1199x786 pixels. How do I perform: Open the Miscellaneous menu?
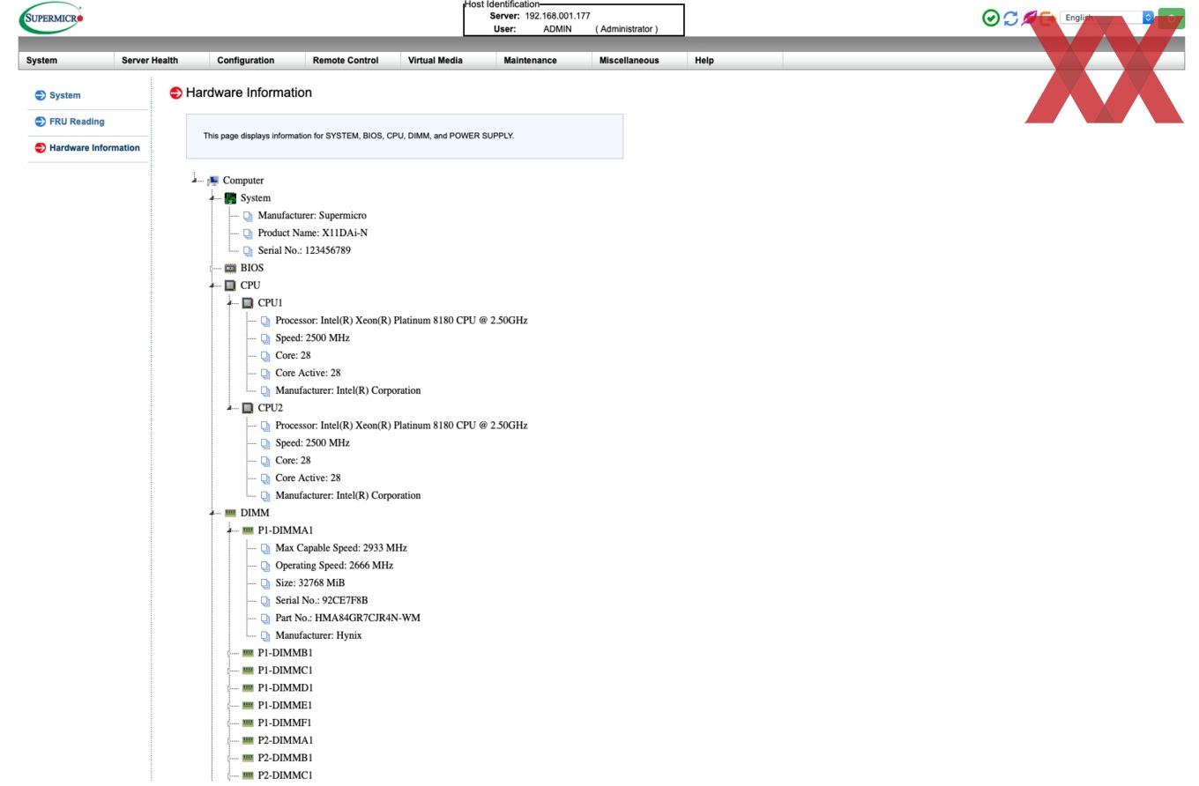(639, 61)
